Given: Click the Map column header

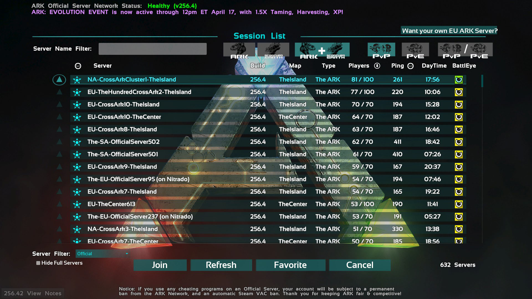Looking at the screenshot, I should pos(295,66).
